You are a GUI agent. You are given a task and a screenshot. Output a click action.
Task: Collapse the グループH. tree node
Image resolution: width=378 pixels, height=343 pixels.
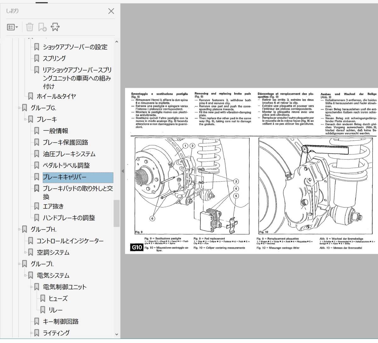pos(19,229)
